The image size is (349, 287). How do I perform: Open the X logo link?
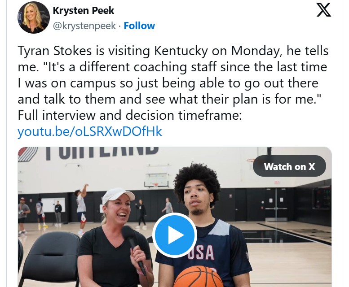click(x=323, y=10)
